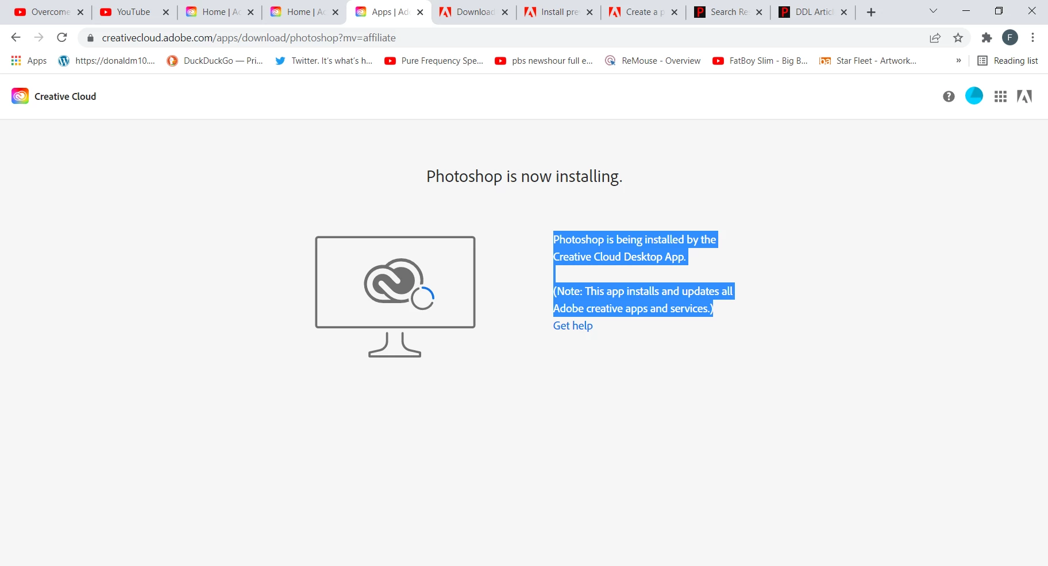Go back with the browser back arrow
The height and width of the screenshot is (566, 1048).
coord(16,38)
